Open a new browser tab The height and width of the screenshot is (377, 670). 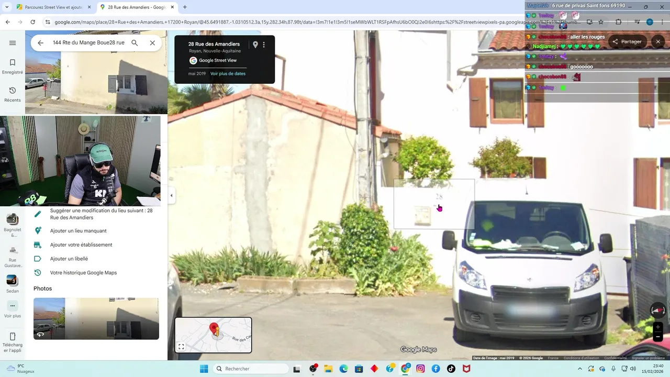185,7
